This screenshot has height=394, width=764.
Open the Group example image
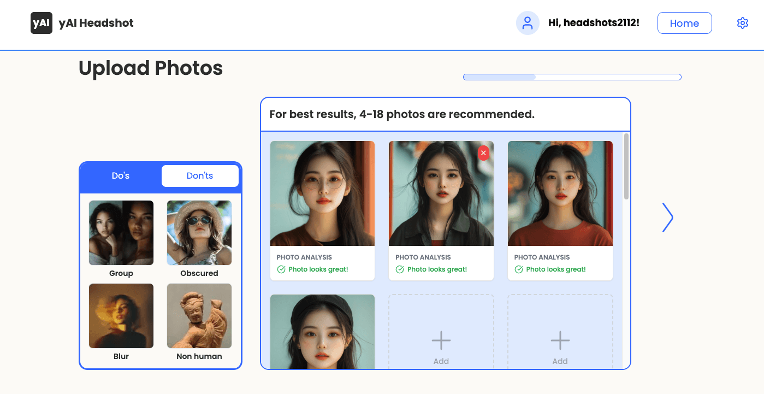[121, 233]
